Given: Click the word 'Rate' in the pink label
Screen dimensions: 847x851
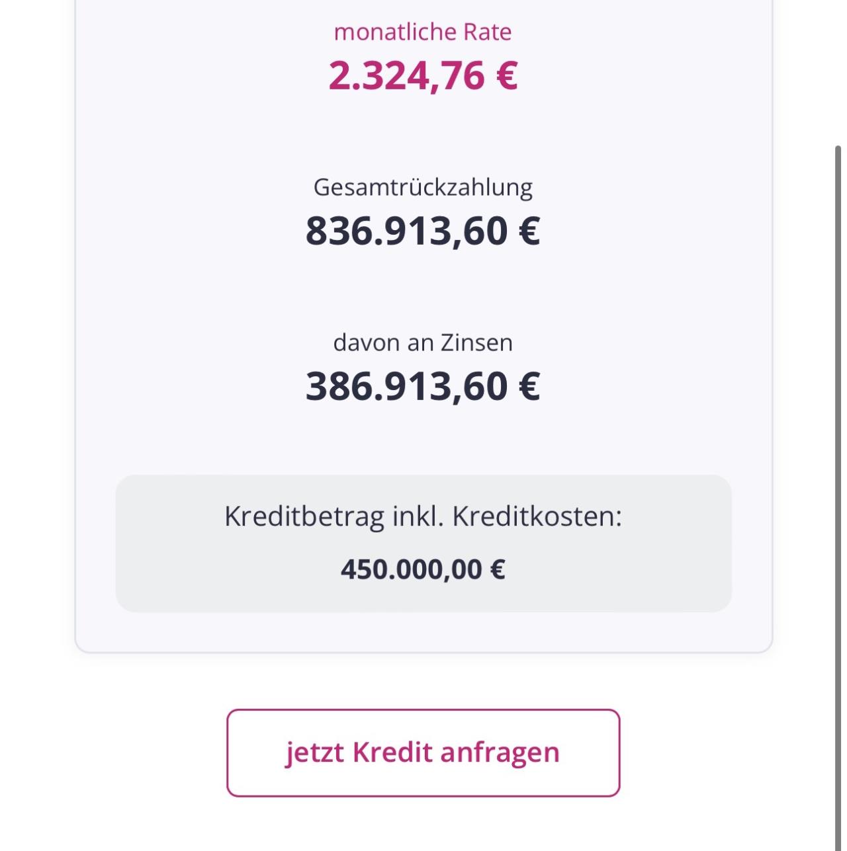Looking at the screenshot, I should point(487,32).
